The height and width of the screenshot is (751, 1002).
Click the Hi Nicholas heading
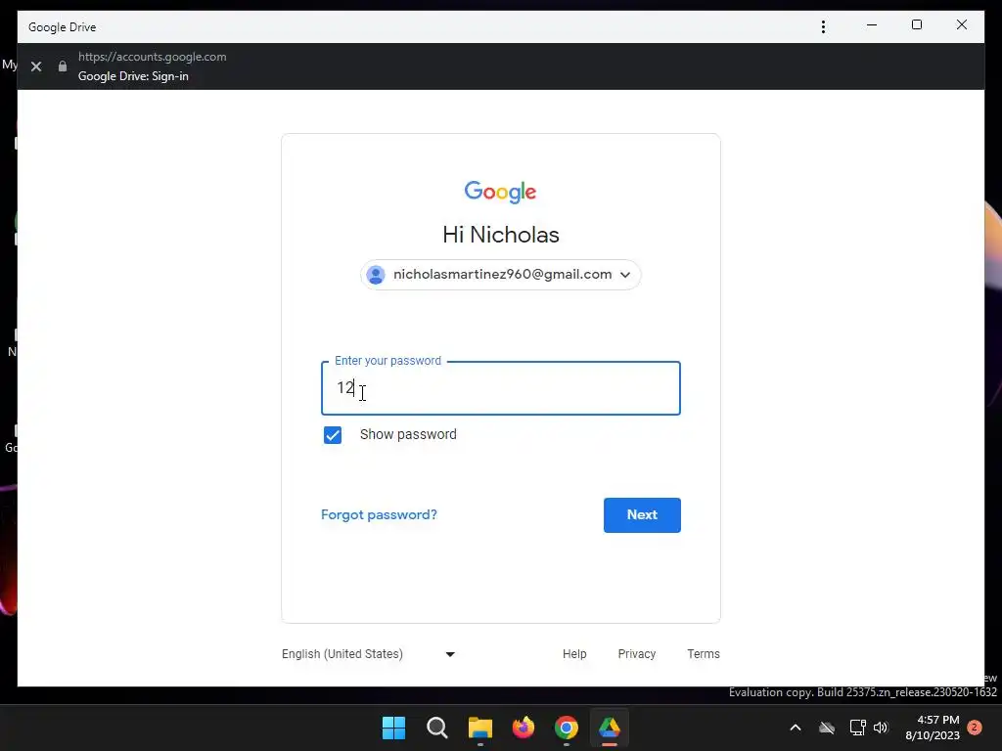pyautogui.click(x=500, y=235)
